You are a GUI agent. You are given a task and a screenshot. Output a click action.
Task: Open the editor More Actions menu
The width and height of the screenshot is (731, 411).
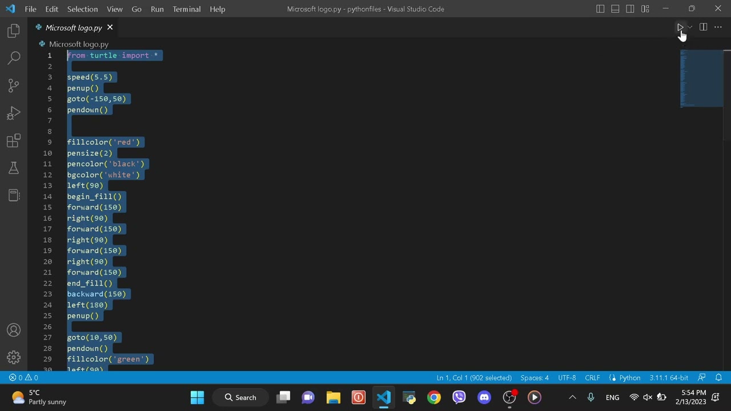point(718,27)
